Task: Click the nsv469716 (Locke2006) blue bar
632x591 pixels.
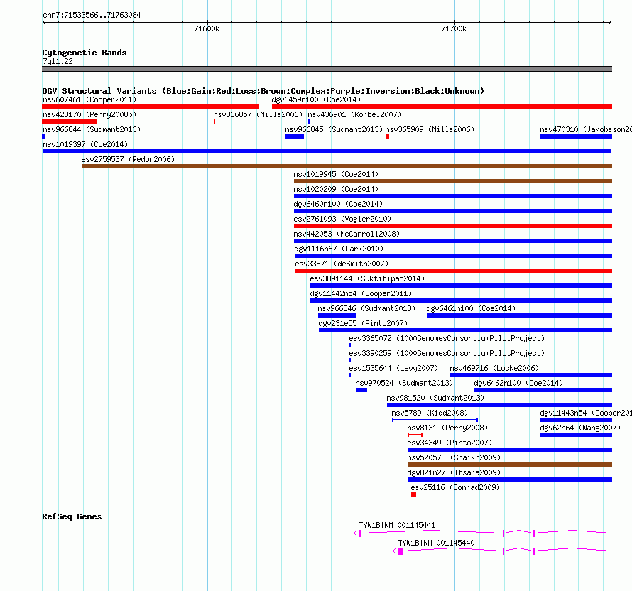Action: point(531,375)
